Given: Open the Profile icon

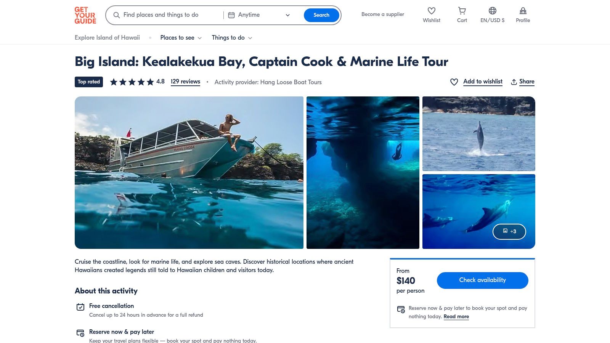Looking at the screenshot, I should click(523, 11).
